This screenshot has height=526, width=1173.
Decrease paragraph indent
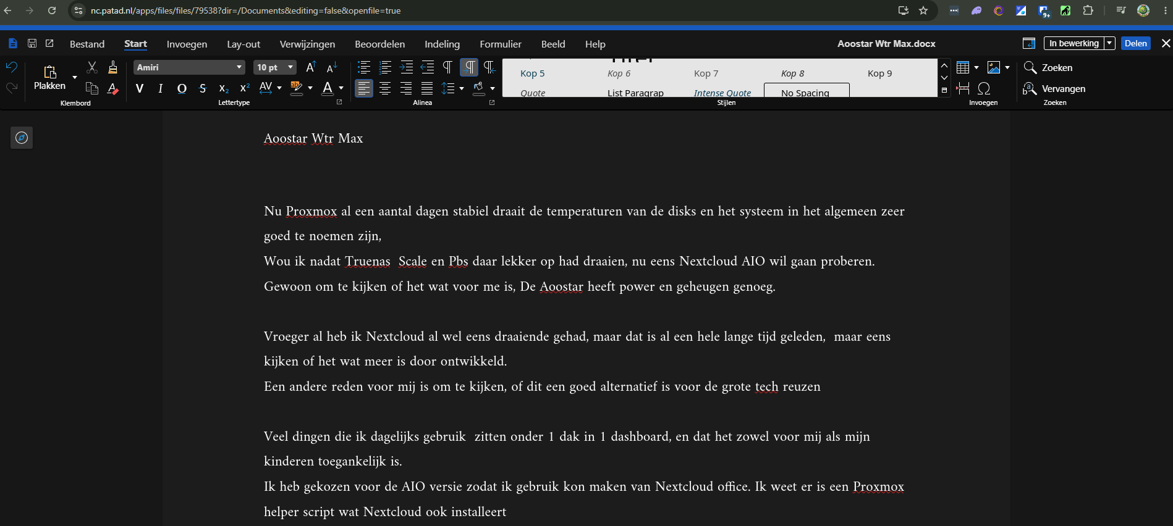point(427,67)
